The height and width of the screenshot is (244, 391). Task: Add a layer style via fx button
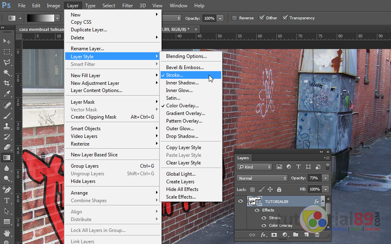click(263, 235)
